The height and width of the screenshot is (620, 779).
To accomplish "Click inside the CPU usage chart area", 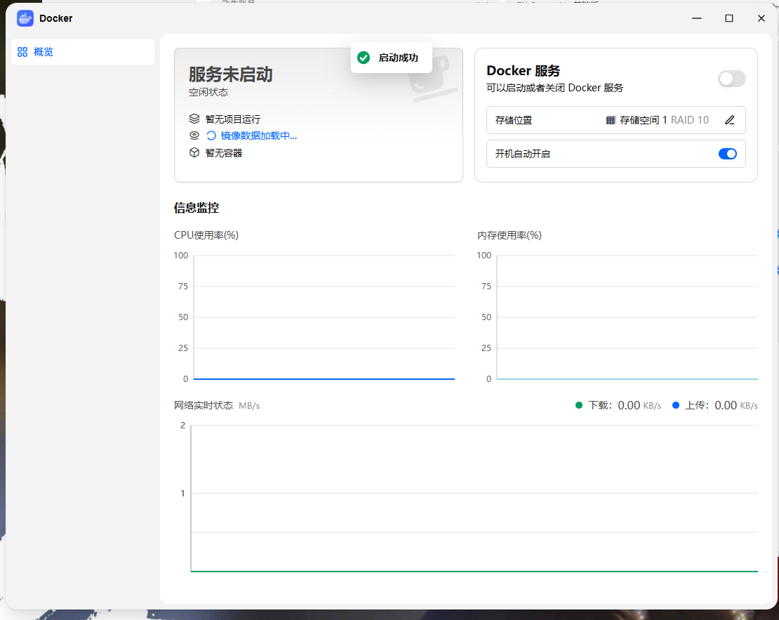I will (x=324, y=317).
